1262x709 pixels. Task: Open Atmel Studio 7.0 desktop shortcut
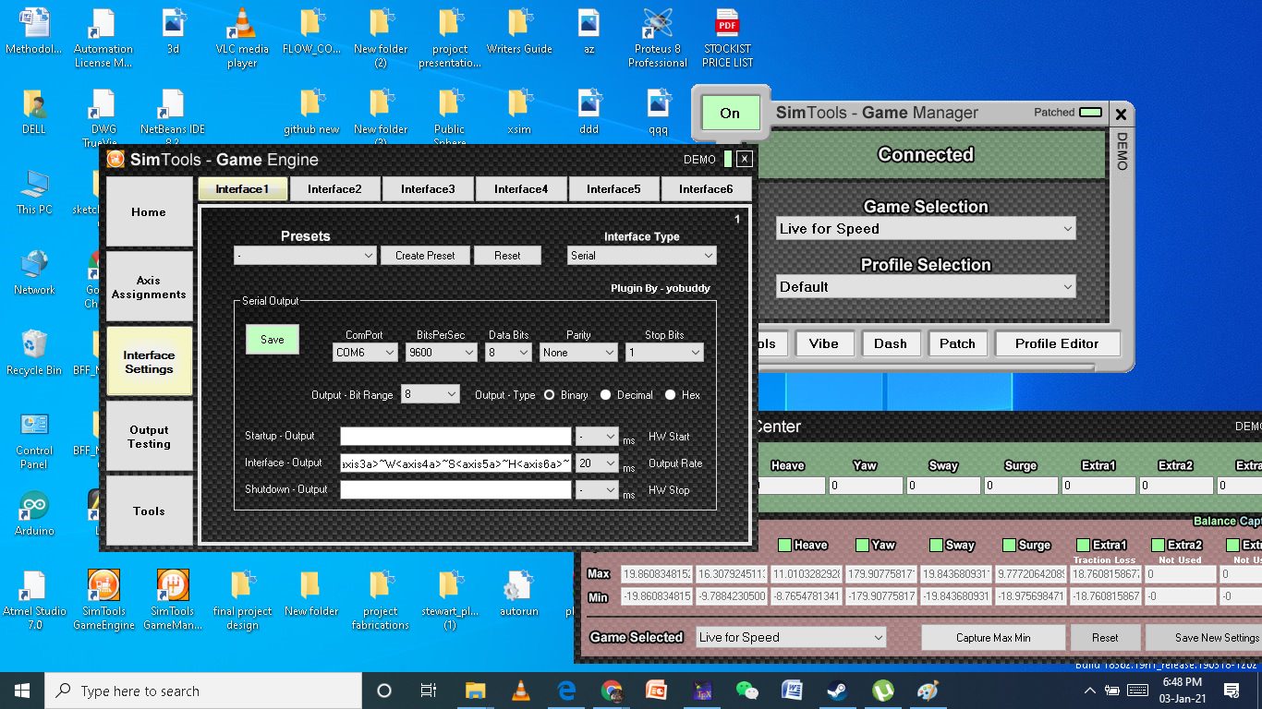[x=34, y=599]
